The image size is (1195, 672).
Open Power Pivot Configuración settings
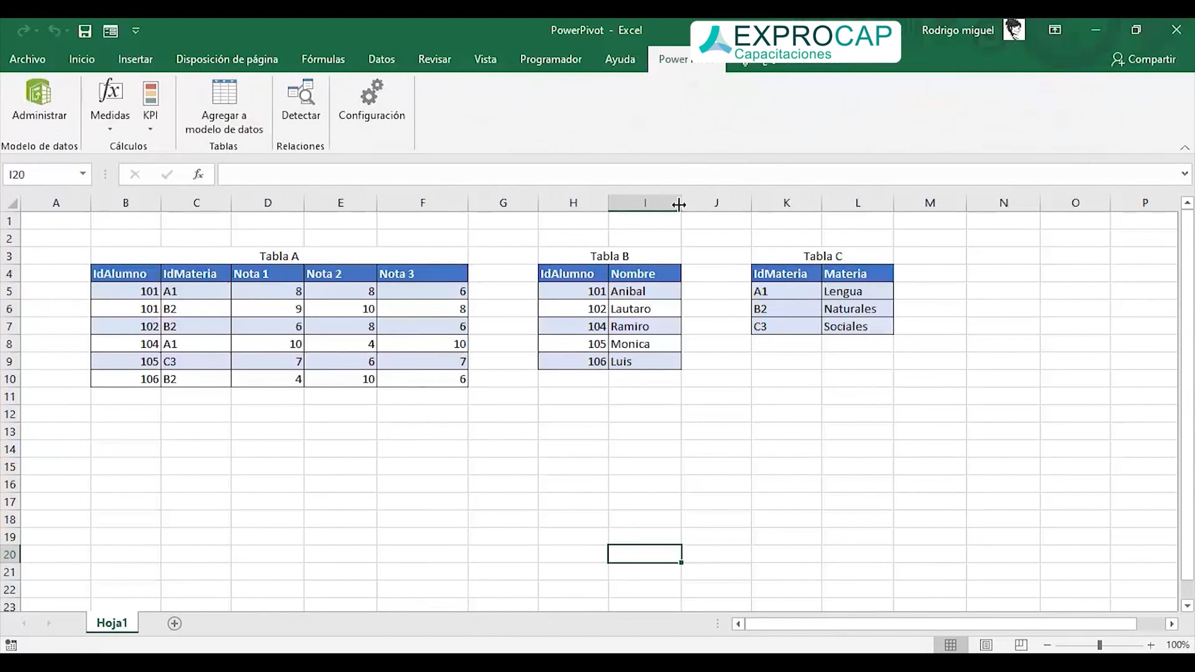tap(372, 101)
